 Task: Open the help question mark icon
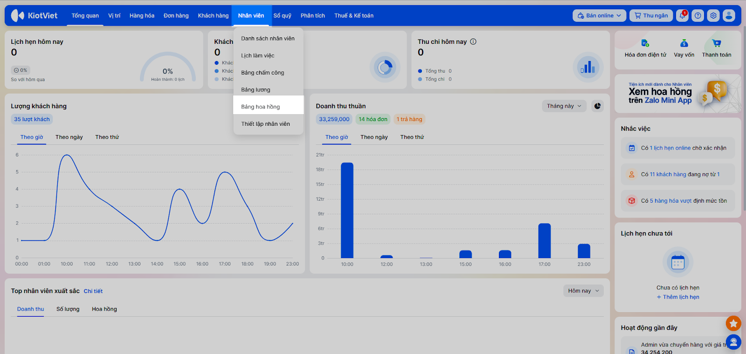pyautogui.click(x=698, y=15)
